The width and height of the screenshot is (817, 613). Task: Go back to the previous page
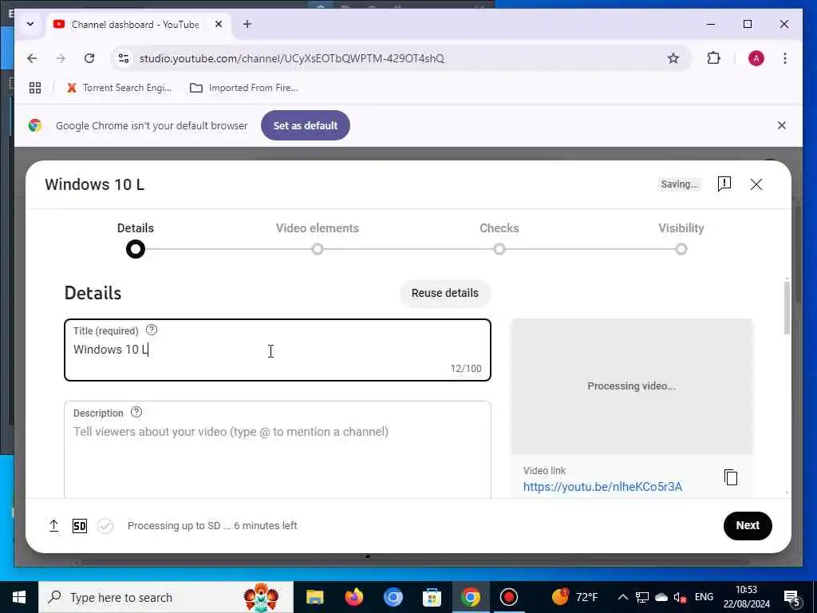tap(32, 58)
